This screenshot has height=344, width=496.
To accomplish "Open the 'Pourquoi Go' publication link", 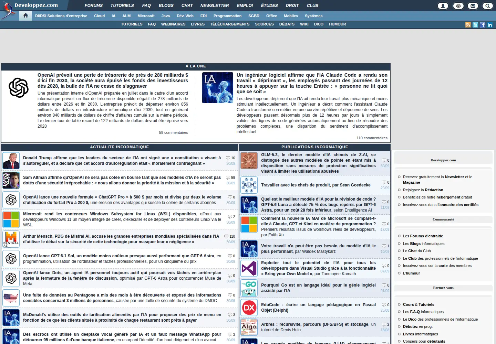I will pyautogui.click(x=318, y=288).
